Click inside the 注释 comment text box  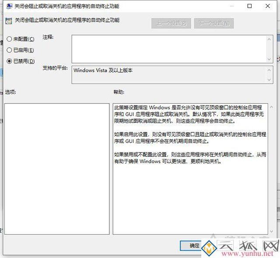pos(169,49)
